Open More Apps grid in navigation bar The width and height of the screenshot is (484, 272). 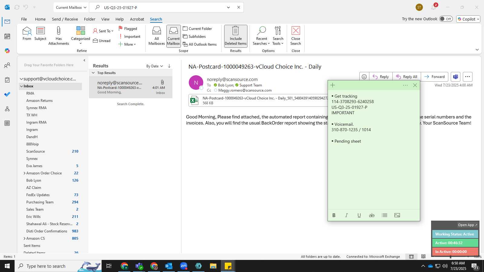point(7,123)
